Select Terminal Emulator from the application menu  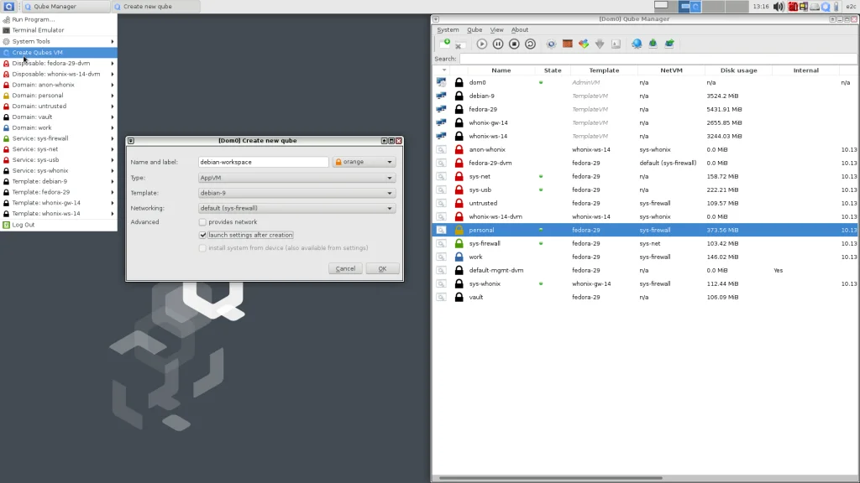click(38, 30)
